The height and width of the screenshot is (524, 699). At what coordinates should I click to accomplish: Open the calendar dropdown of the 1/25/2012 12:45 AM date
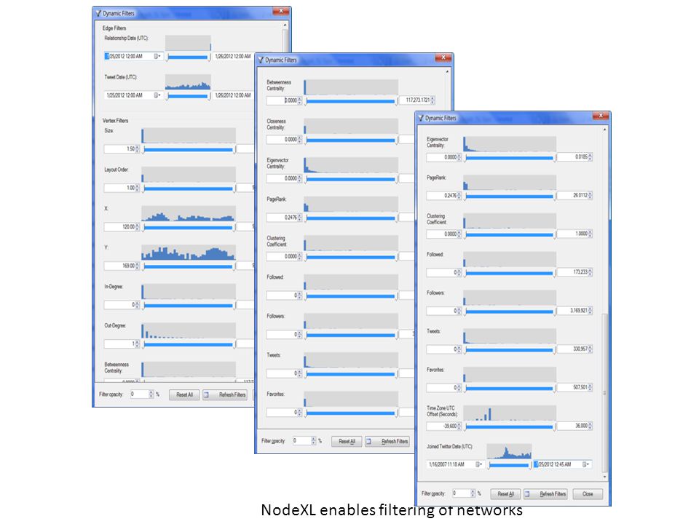pyautogui.click(x=585, y=464)
